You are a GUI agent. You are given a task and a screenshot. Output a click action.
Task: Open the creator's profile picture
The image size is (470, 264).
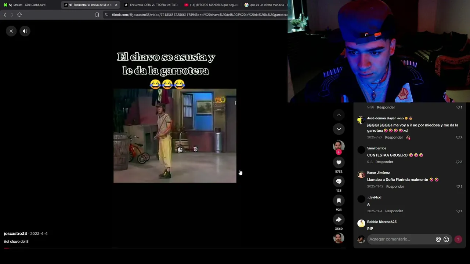point(339,146)
